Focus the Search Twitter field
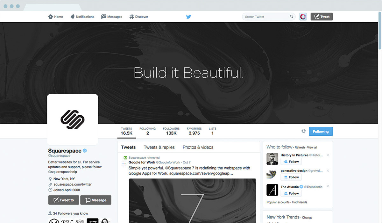This screenshot has width=382, height=223. [269, 17]
